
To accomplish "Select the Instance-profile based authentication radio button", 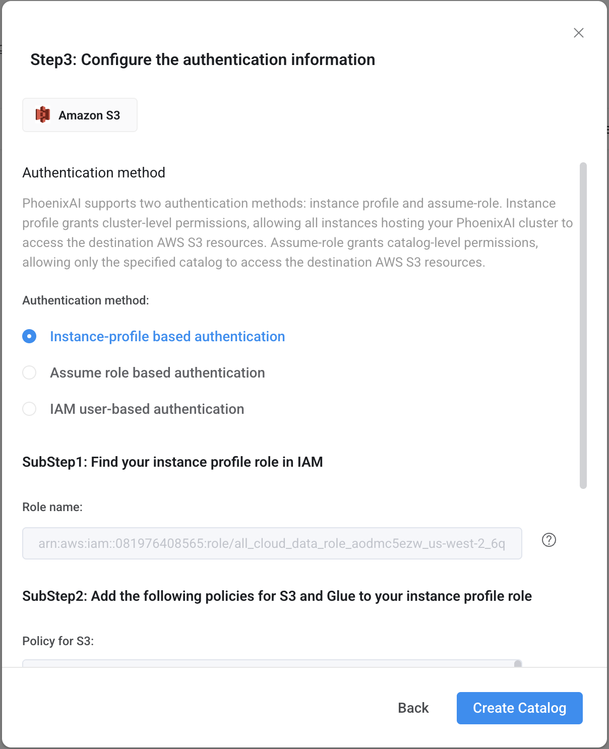I will pyautogui.click(x=29, y=336).
